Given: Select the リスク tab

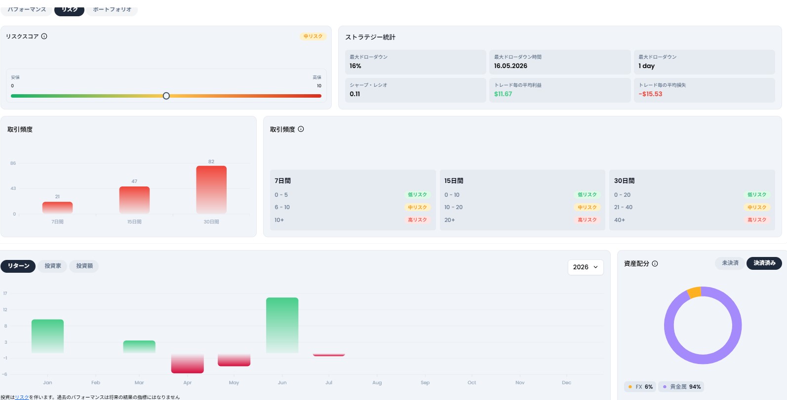Looking at the screenshot, I should [x=70, y=9].
